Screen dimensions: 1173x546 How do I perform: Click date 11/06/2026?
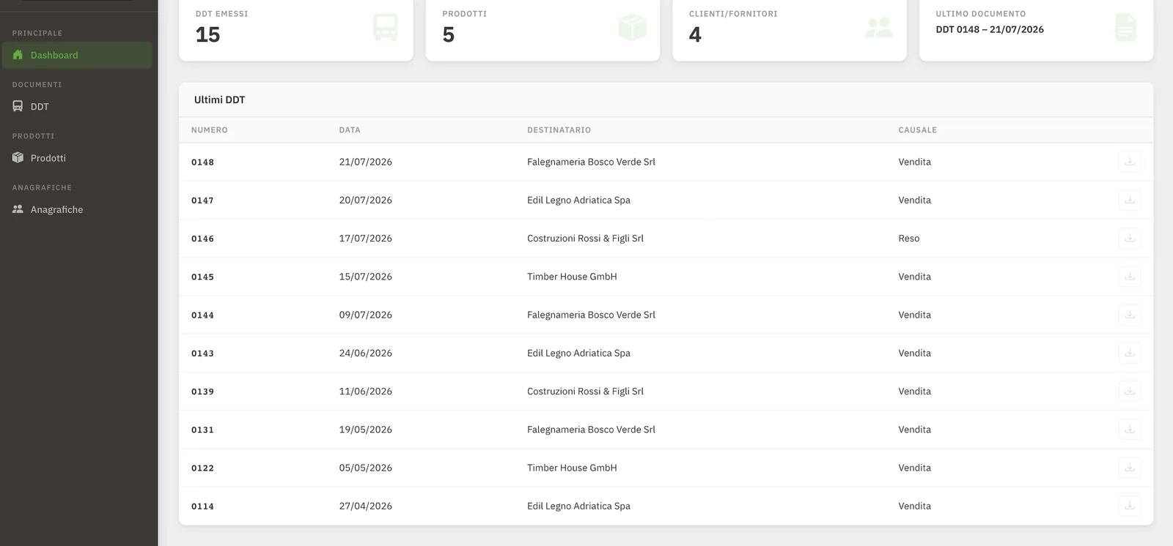(365, 391)
